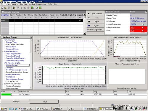
Task: Click the first Internet Explorer quick-launch icon
Action: [9, 109]
